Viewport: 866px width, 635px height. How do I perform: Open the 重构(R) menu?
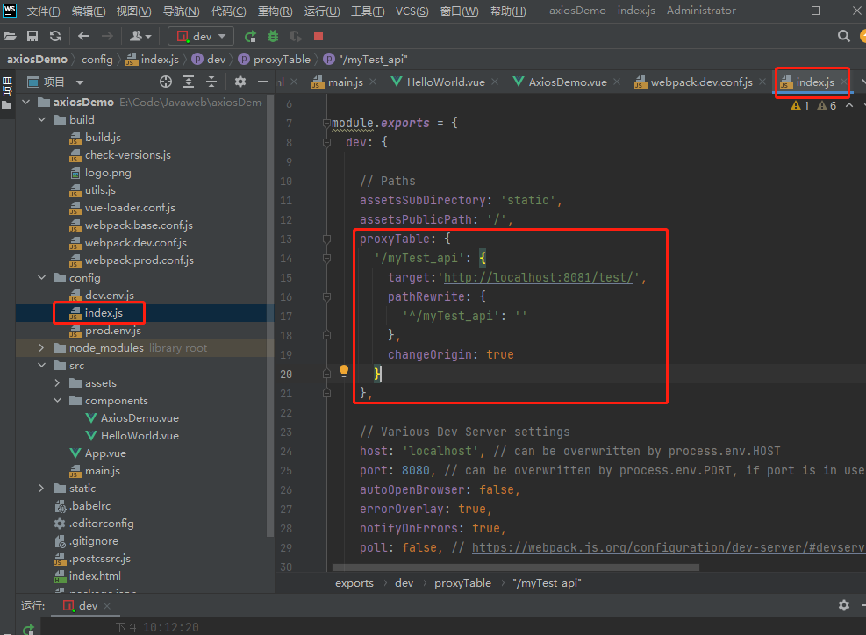(x=275, y=11)
